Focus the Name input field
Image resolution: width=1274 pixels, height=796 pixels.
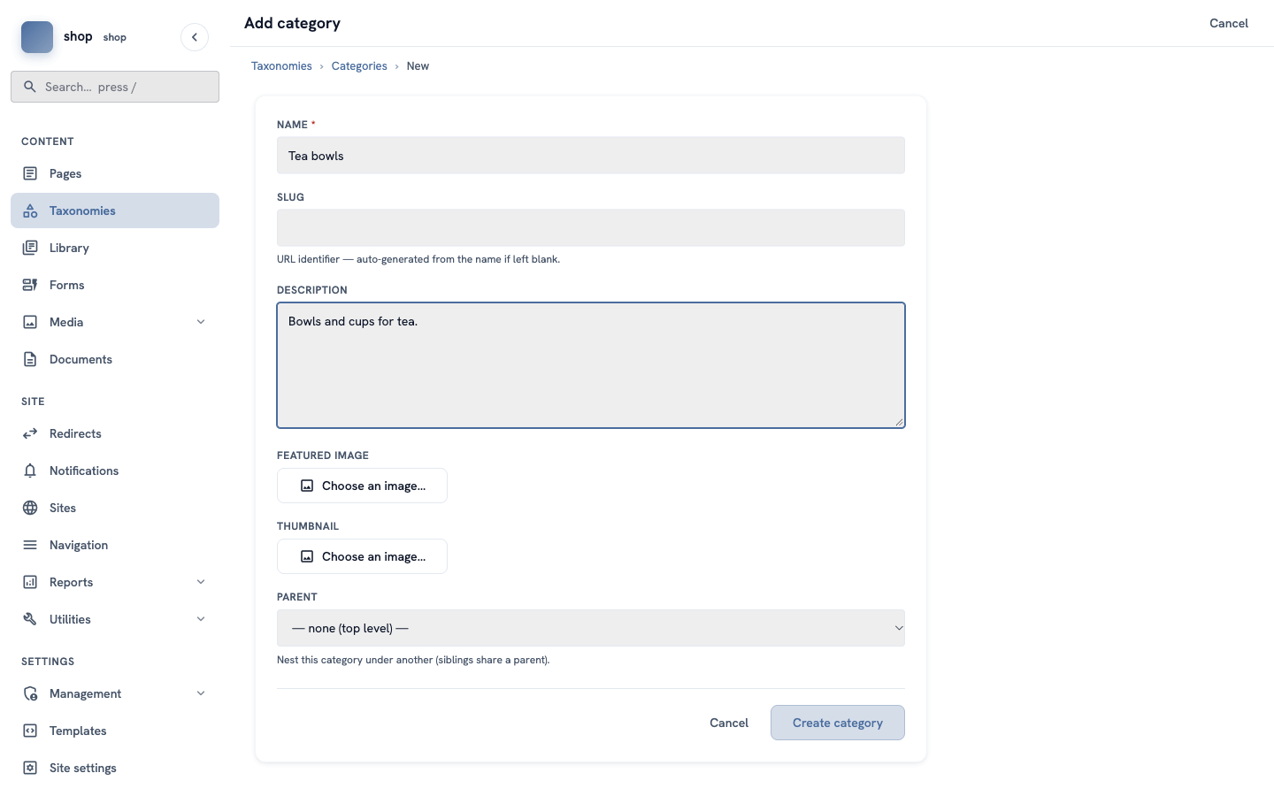click(x=591, y=156)
